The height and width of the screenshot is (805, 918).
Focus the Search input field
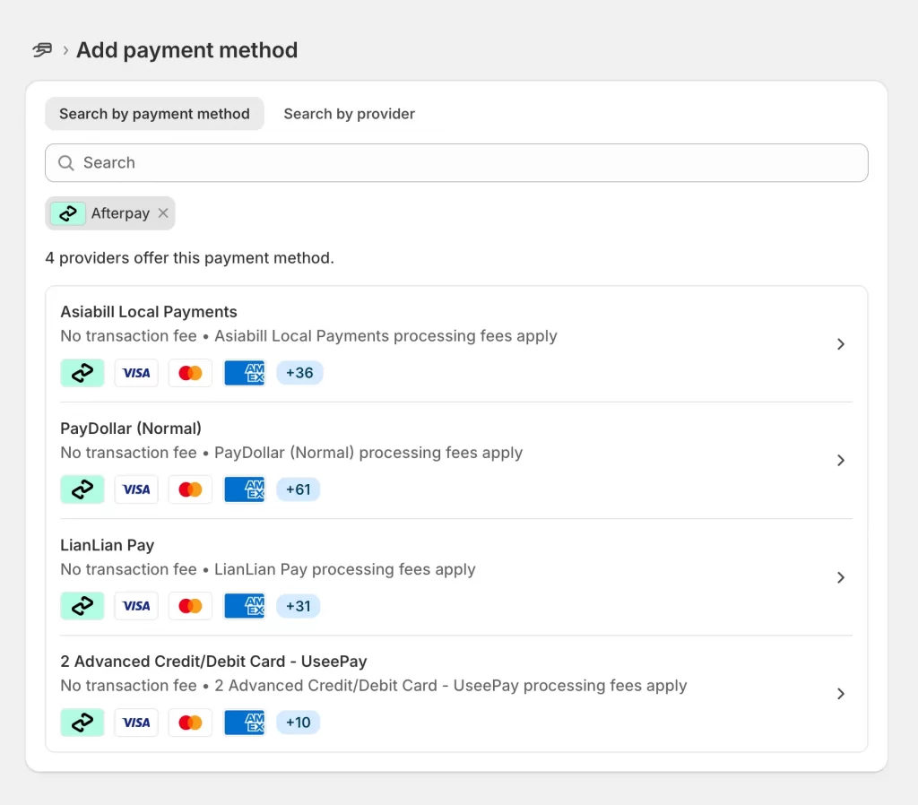[x=466, y=163]
